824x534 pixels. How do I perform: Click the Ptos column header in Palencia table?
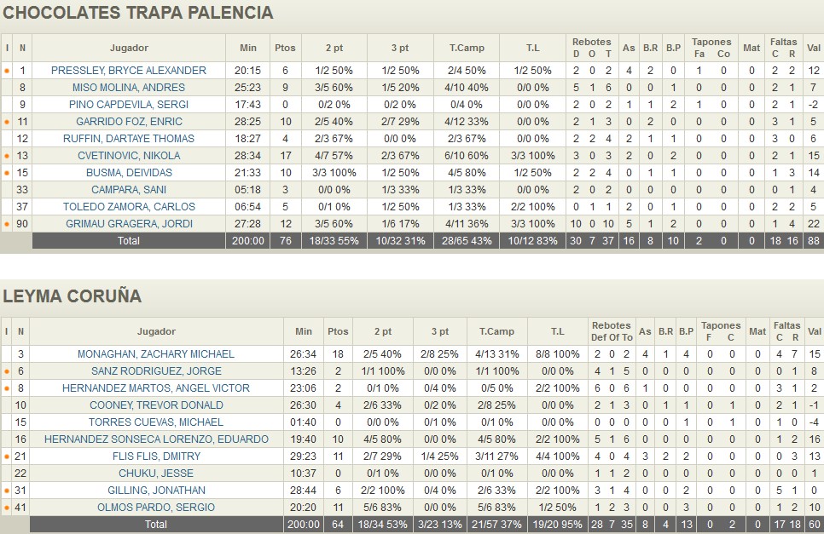coord(284,48)
